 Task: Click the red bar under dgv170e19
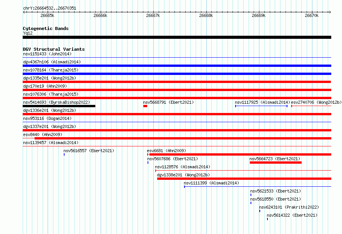177,90
